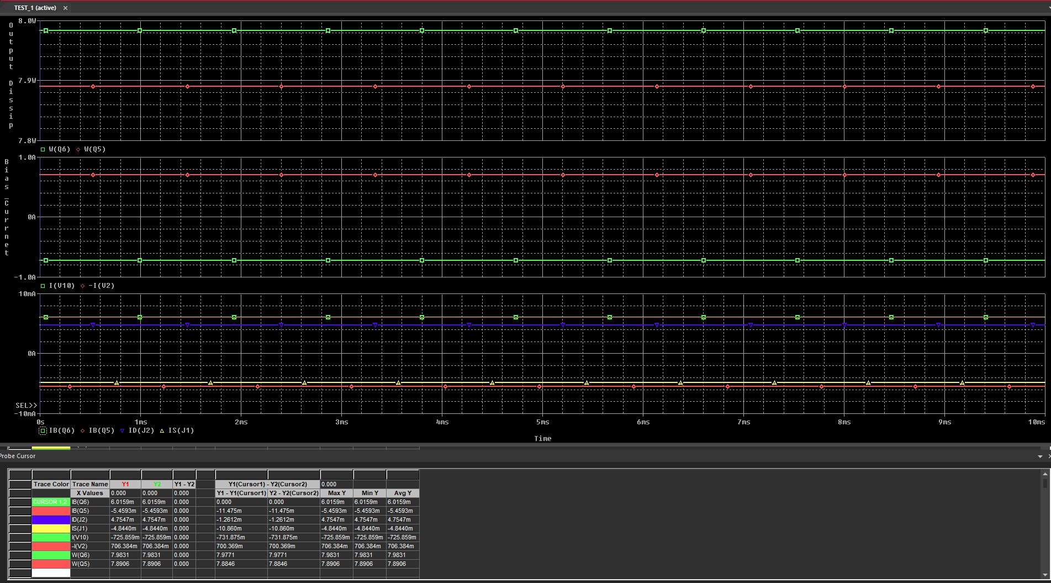This screenshot has width=1051, height=583.
Task: Select W(Q5) name in Probe Cursor table
Action: tap(90, 564)
